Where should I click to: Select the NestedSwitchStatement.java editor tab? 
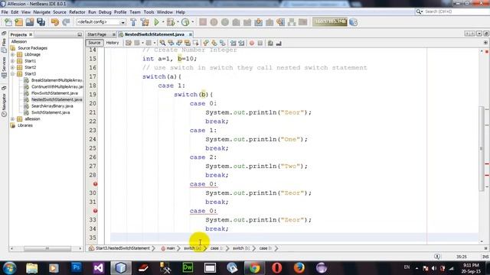point(155,34)
